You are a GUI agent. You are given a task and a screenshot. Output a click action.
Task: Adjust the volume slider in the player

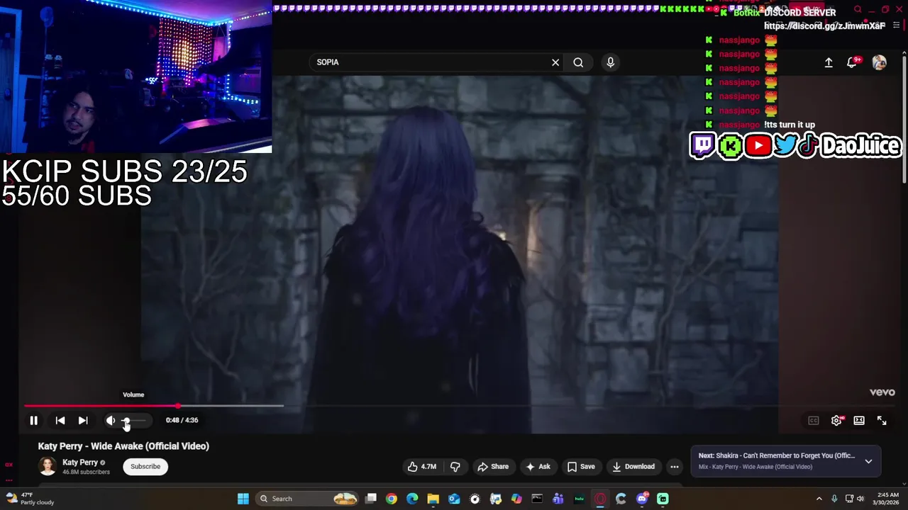(135, 420)
